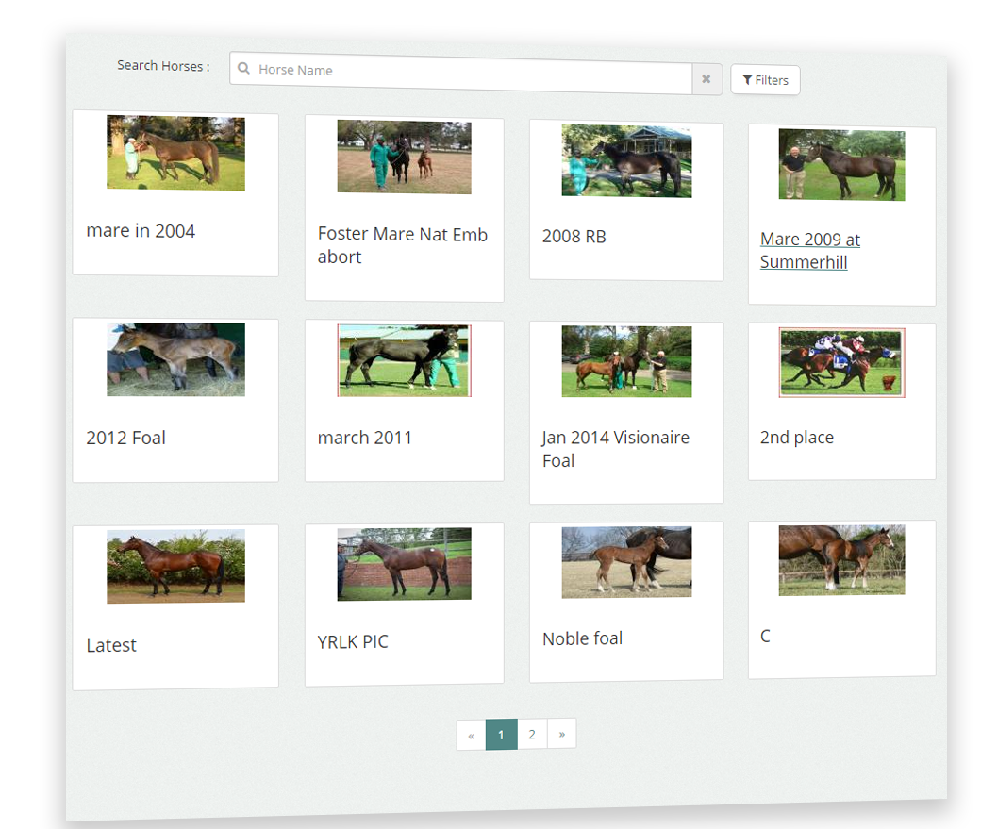This screenshot has height=829, width=981.
Task: Open Filters using the funnel icon
Action: point(765,79)
